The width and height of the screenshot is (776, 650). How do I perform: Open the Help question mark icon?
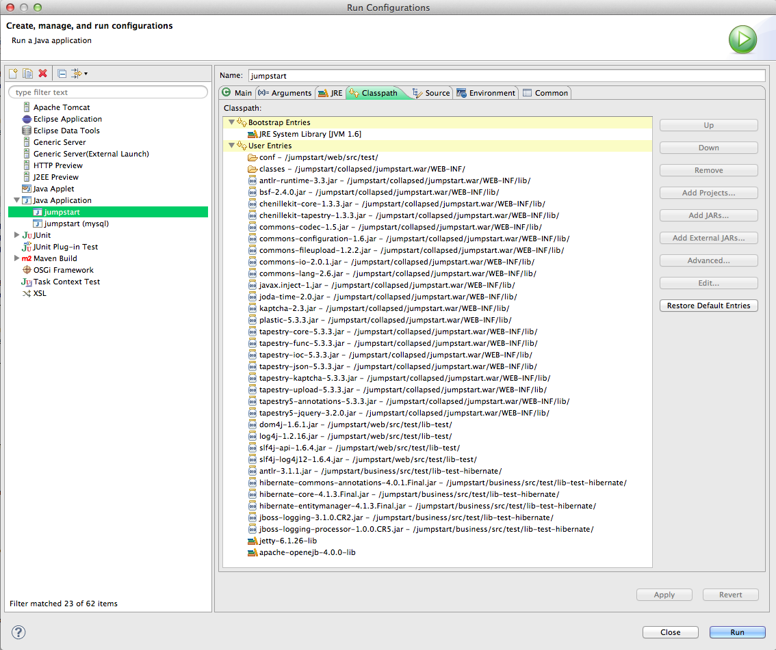(x=18, y=632)
